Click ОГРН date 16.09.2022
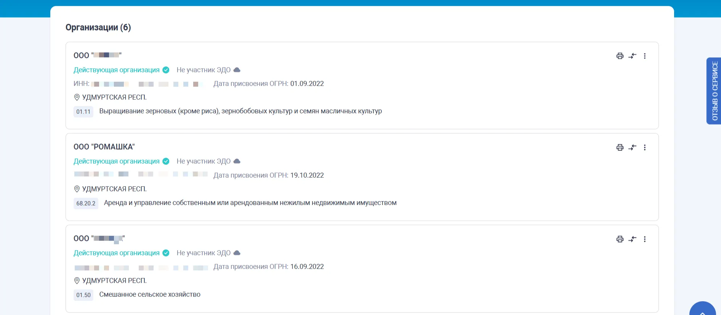The width and height of the screenshot is (721, 315). [x=307, y=267]
